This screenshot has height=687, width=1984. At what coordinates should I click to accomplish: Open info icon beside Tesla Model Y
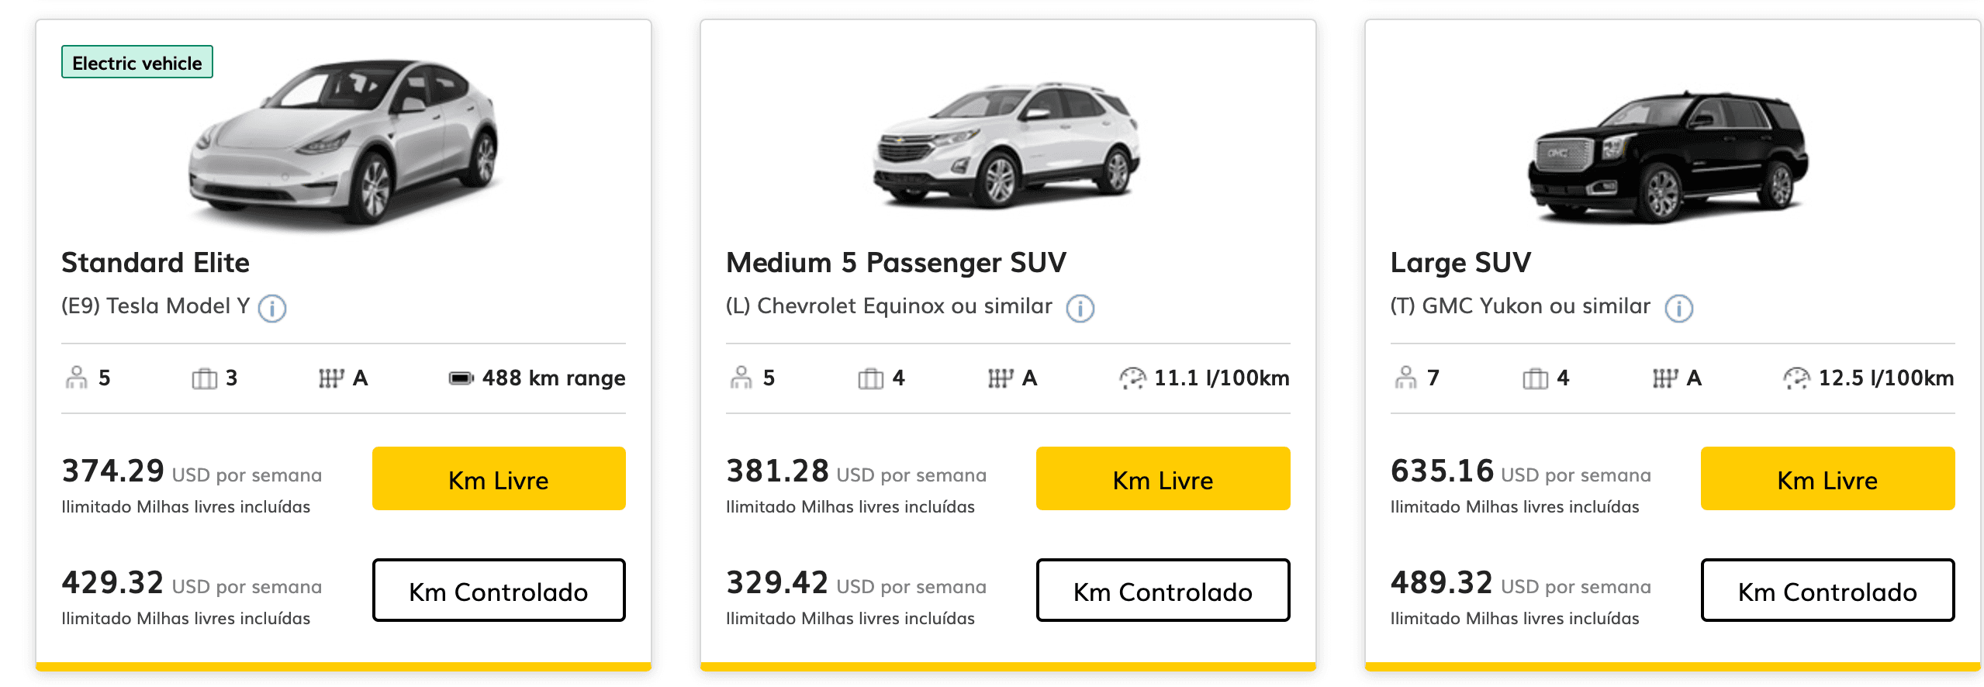[x=272, y=309]
